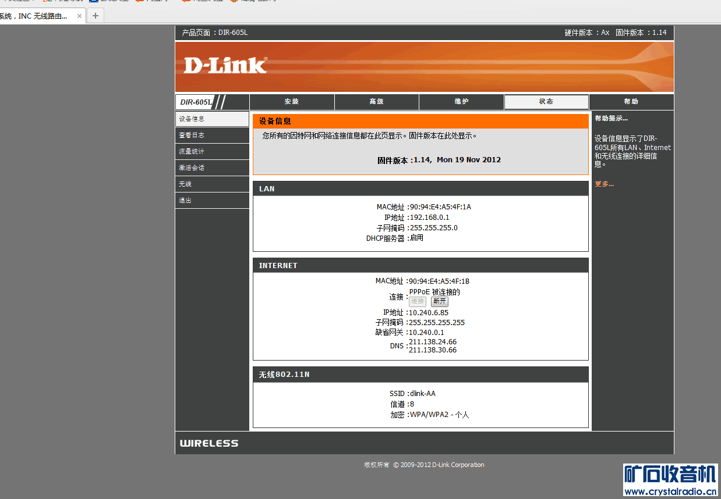This screenshot has height=499, width=721.
Task: Click the 固件版本：1.14 header text
Action: (x=641, y=33)
